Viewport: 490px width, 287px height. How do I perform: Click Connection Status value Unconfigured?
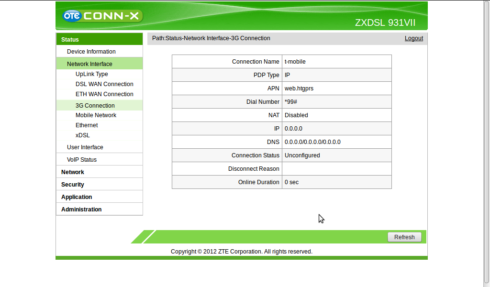coord(302,155)
